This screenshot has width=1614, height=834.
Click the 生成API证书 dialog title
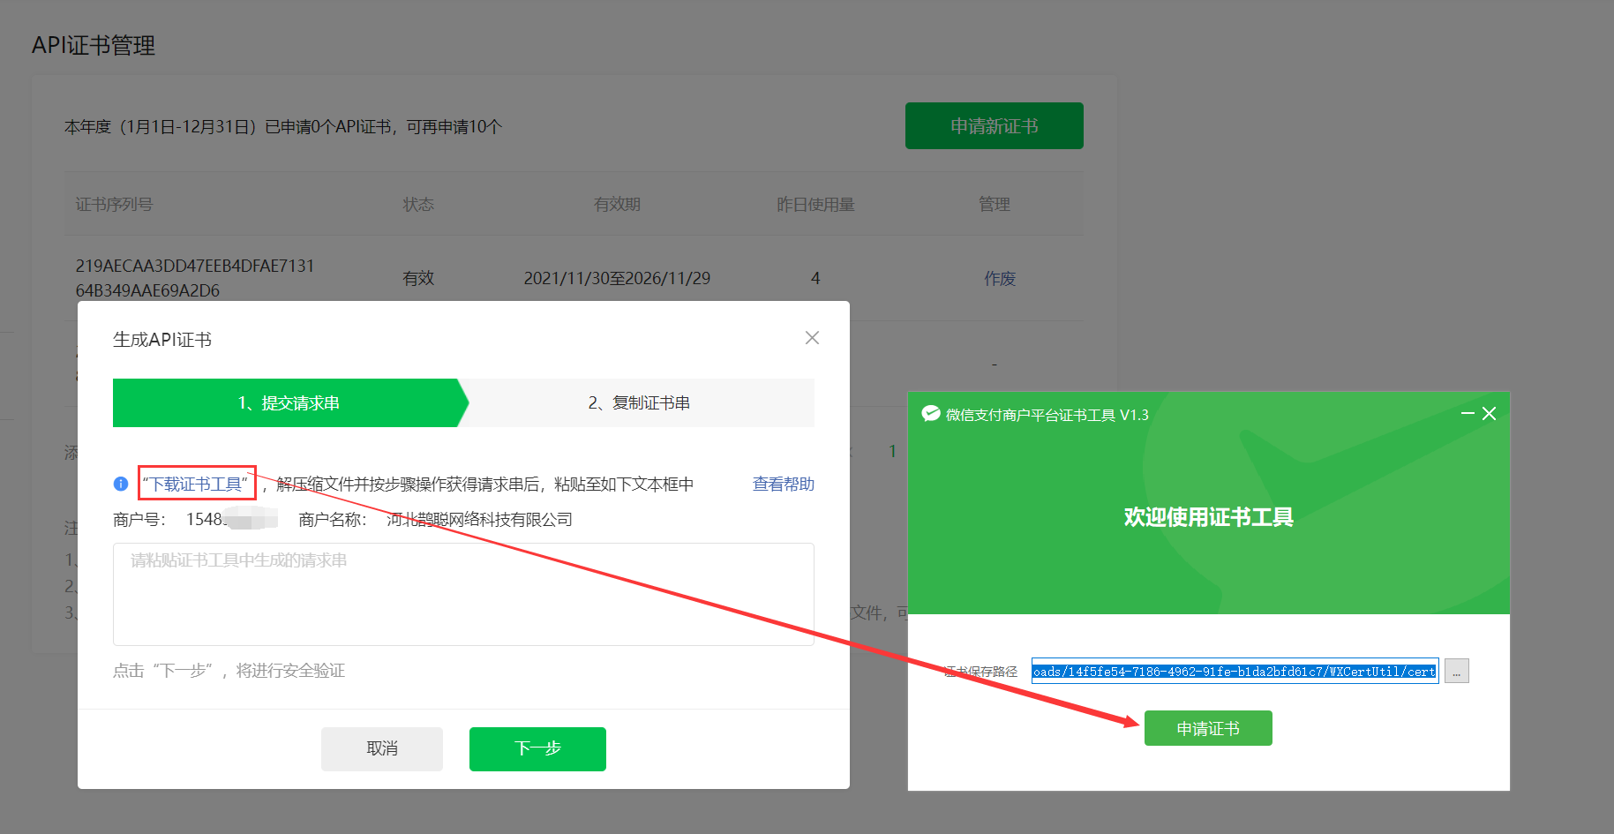coord(162,340)
